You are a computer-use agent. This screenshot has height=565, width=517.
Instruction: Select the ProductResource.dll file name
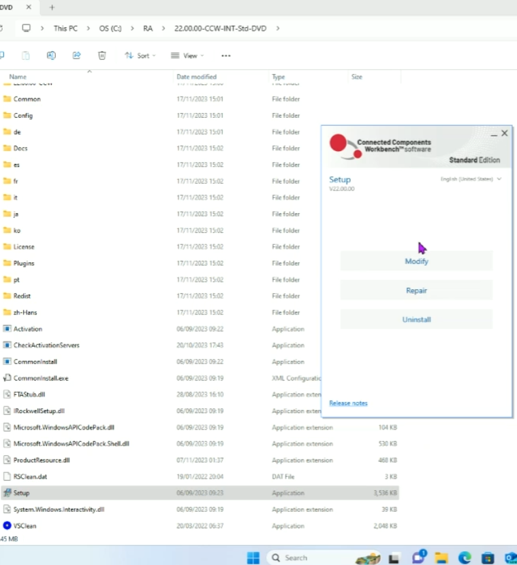pos(42,460)
